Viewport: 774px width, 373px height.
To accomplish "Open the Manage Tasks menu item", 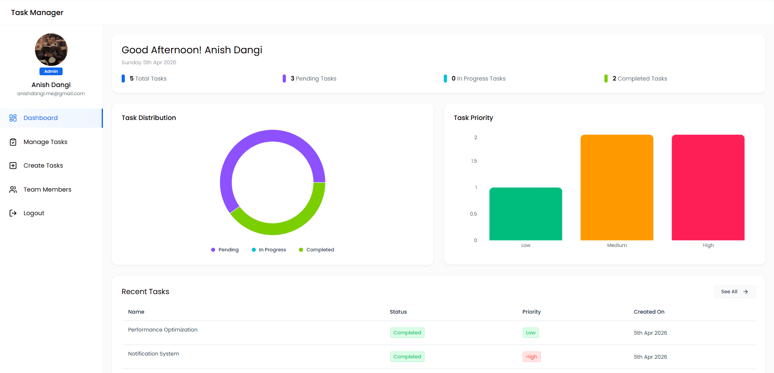I will pos(45,142).
